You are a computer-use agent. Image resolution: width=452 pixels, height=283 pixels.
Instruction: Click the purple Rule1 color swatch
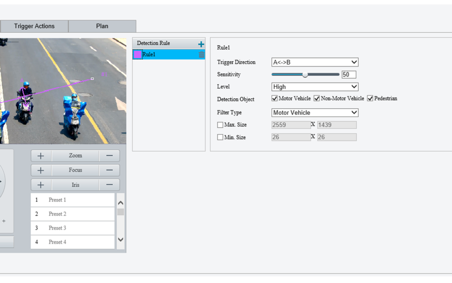(x=137, y=54)
